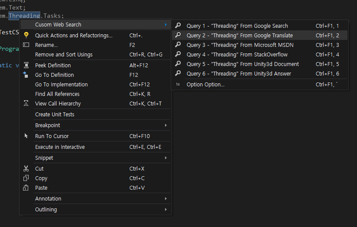Click the Rename icon

[26, 45]
